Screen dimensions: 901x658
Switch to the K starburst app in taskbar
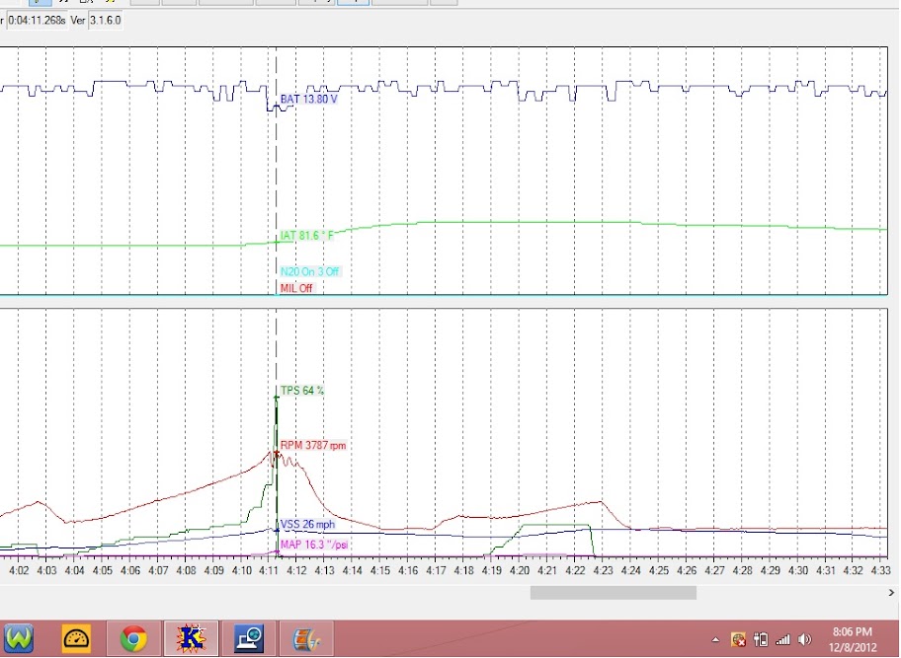pos(191,638)
